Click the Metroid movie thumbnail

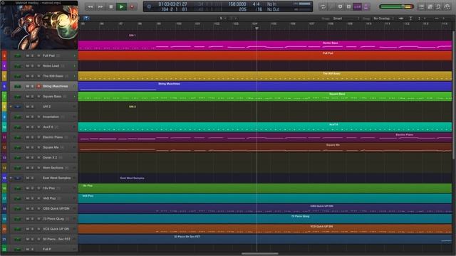click(x=39, y=27)
